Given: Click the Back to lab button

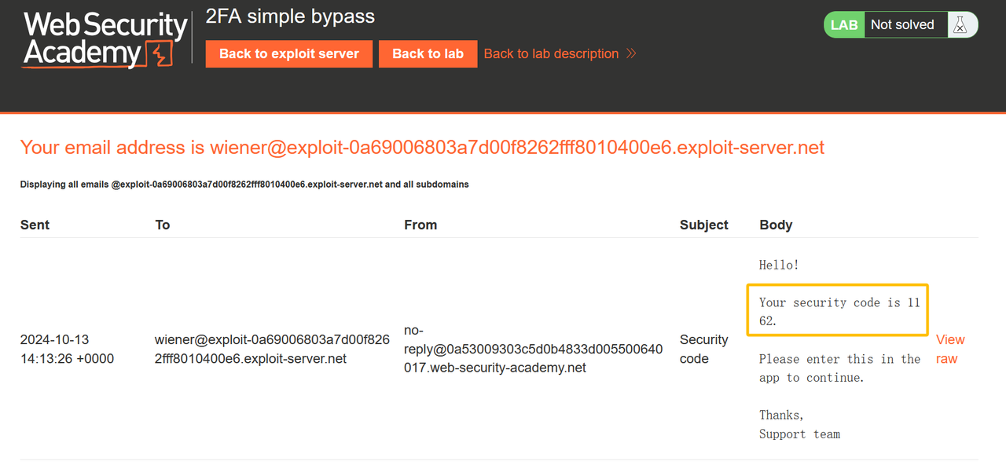Looking at the screenshot, I should 428,53.
